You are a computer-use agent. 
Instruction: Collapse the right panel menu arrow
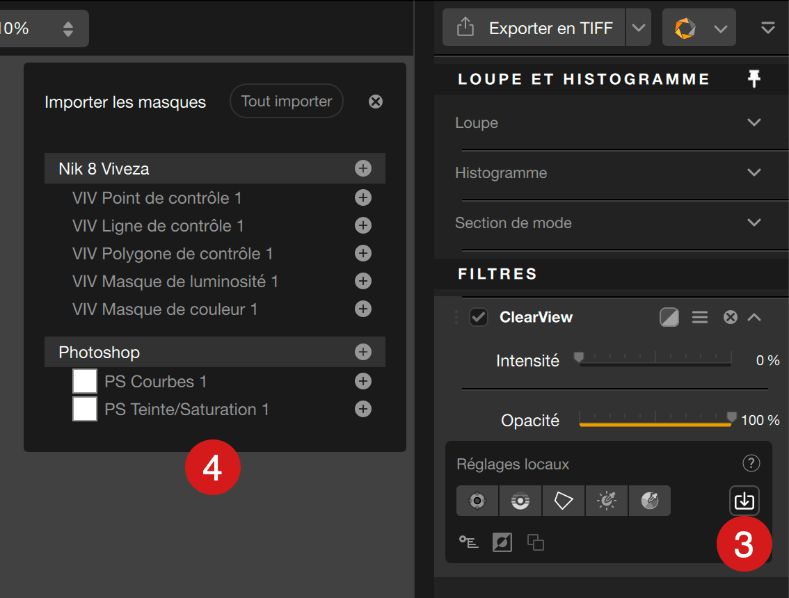point(768,28)
